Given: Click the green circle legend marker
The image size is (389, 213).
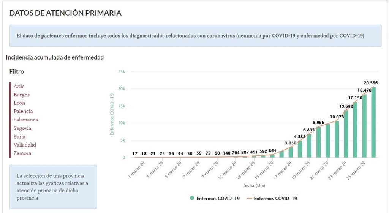Looking at the screenshot, I should pos(192,198).
